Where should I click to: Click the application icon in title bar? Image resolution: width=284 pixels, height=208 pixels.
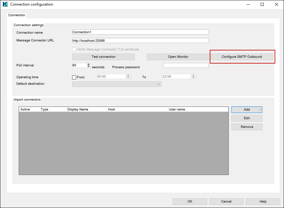pos(5,4)
